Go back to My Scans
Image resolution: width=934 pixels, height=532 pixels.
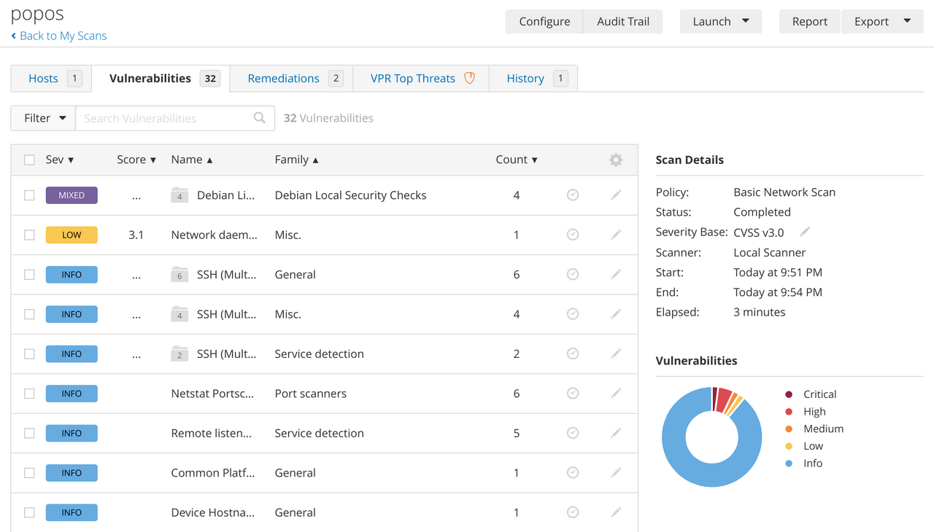pos(63,36)
